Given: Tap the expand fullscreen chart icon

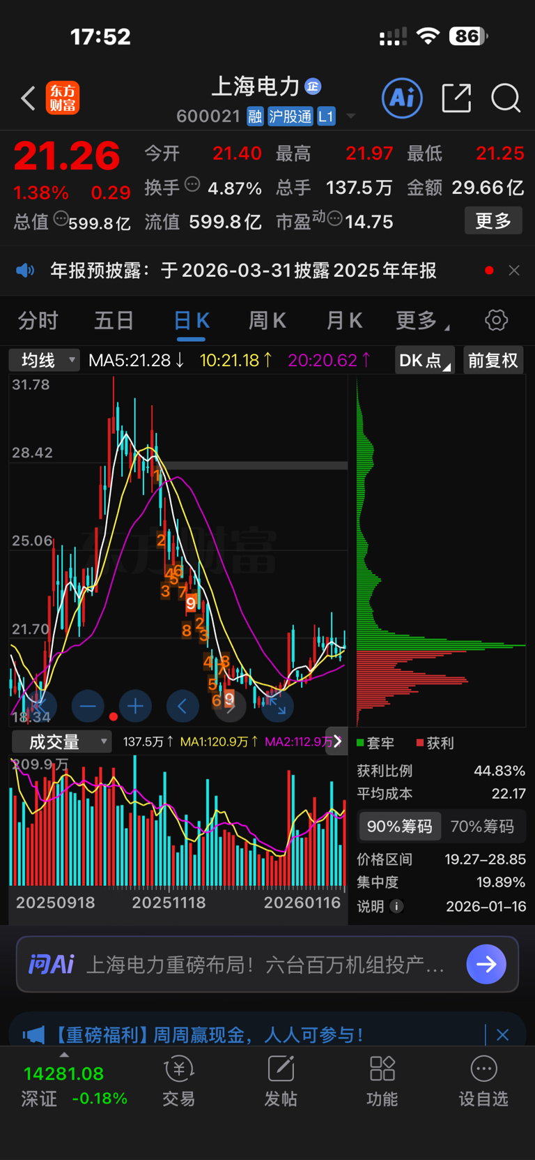Looking at the screenshot, I should pos(277,707).
